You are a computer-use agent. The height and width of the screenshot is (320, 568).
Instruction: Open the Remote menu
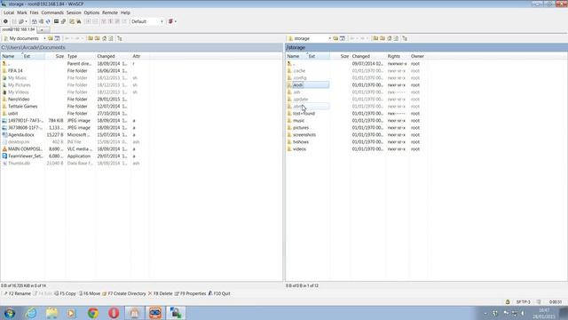[110, 12]
